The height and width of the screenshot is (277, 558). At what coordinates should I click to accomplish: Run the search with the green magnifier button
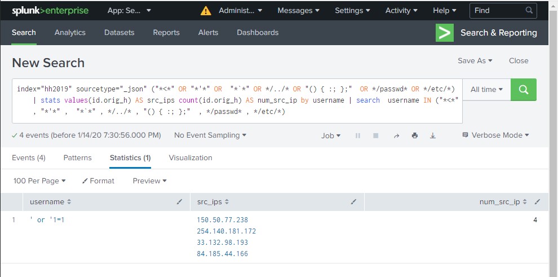tap(523, 89)
